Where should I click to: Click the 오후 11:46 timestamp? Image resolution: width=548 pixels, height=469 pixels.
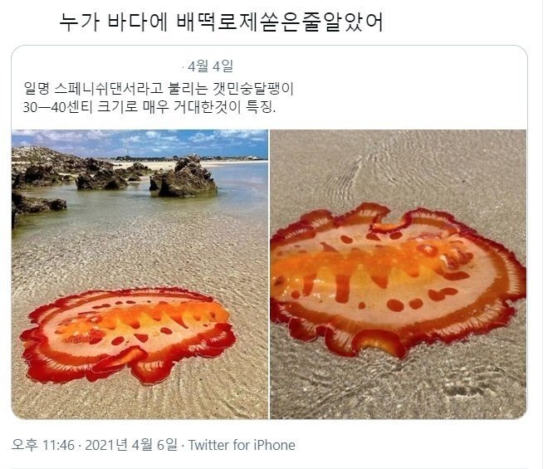42,445
